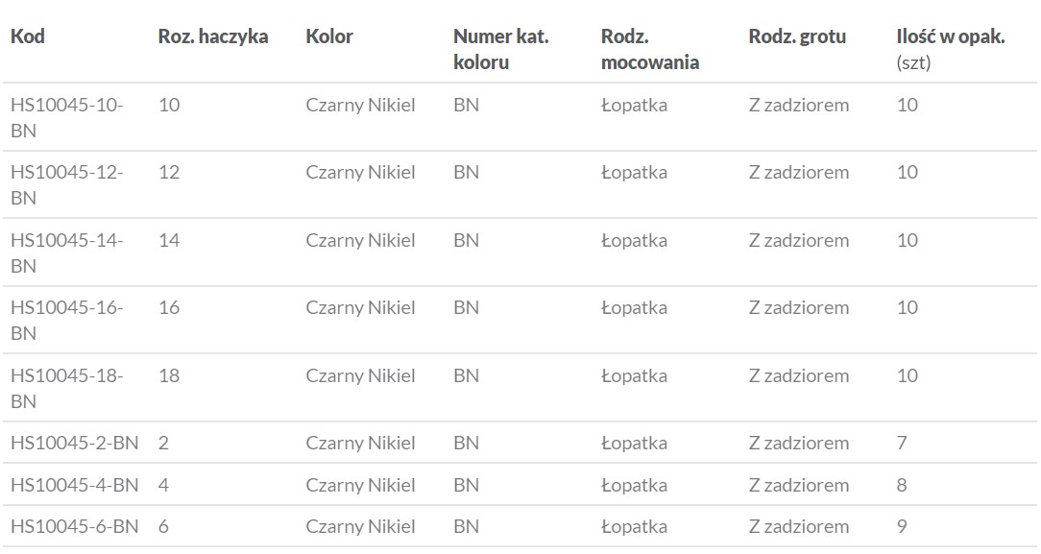
Task: Click the Kolor column header
Action: (329, 36)
